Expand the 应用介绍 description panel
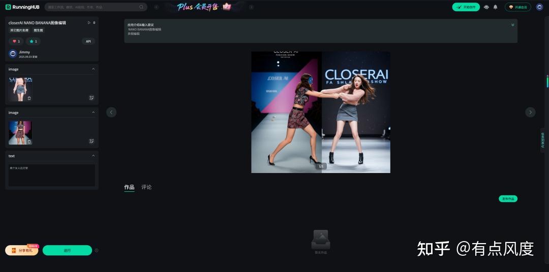549x272 pixels. pyautogui.click(x=512, y=25)
